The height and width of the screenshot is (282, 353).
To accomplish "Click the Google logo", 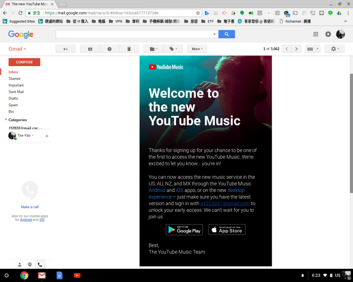I will coord(21,34).
